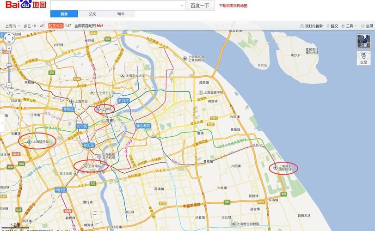Click the 六团镇 town label
This screenshot has width=375, height=231.
[236, 166]
